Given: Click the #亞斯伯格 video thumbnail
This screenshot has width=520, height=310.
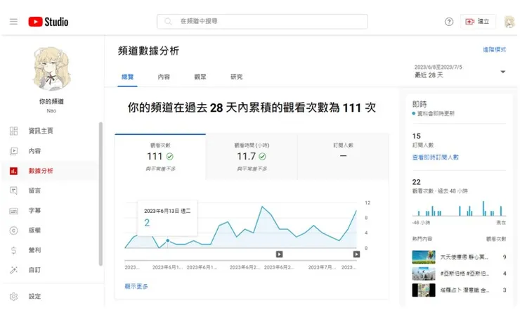Looking at the screenshot, I should coord(424,274).
